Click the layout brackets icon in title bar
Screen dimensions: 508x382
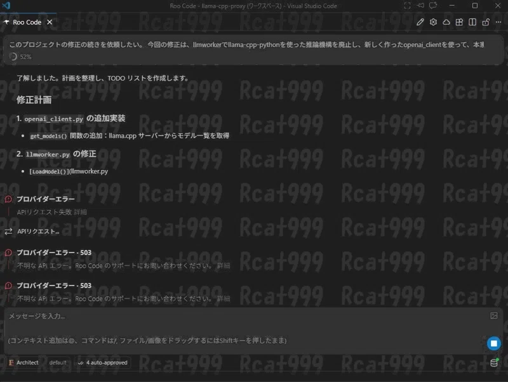407,6
